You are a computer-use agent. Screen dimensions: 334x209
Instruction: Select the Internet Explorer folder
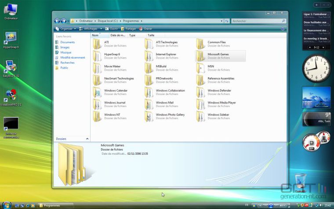click(161, 56)
